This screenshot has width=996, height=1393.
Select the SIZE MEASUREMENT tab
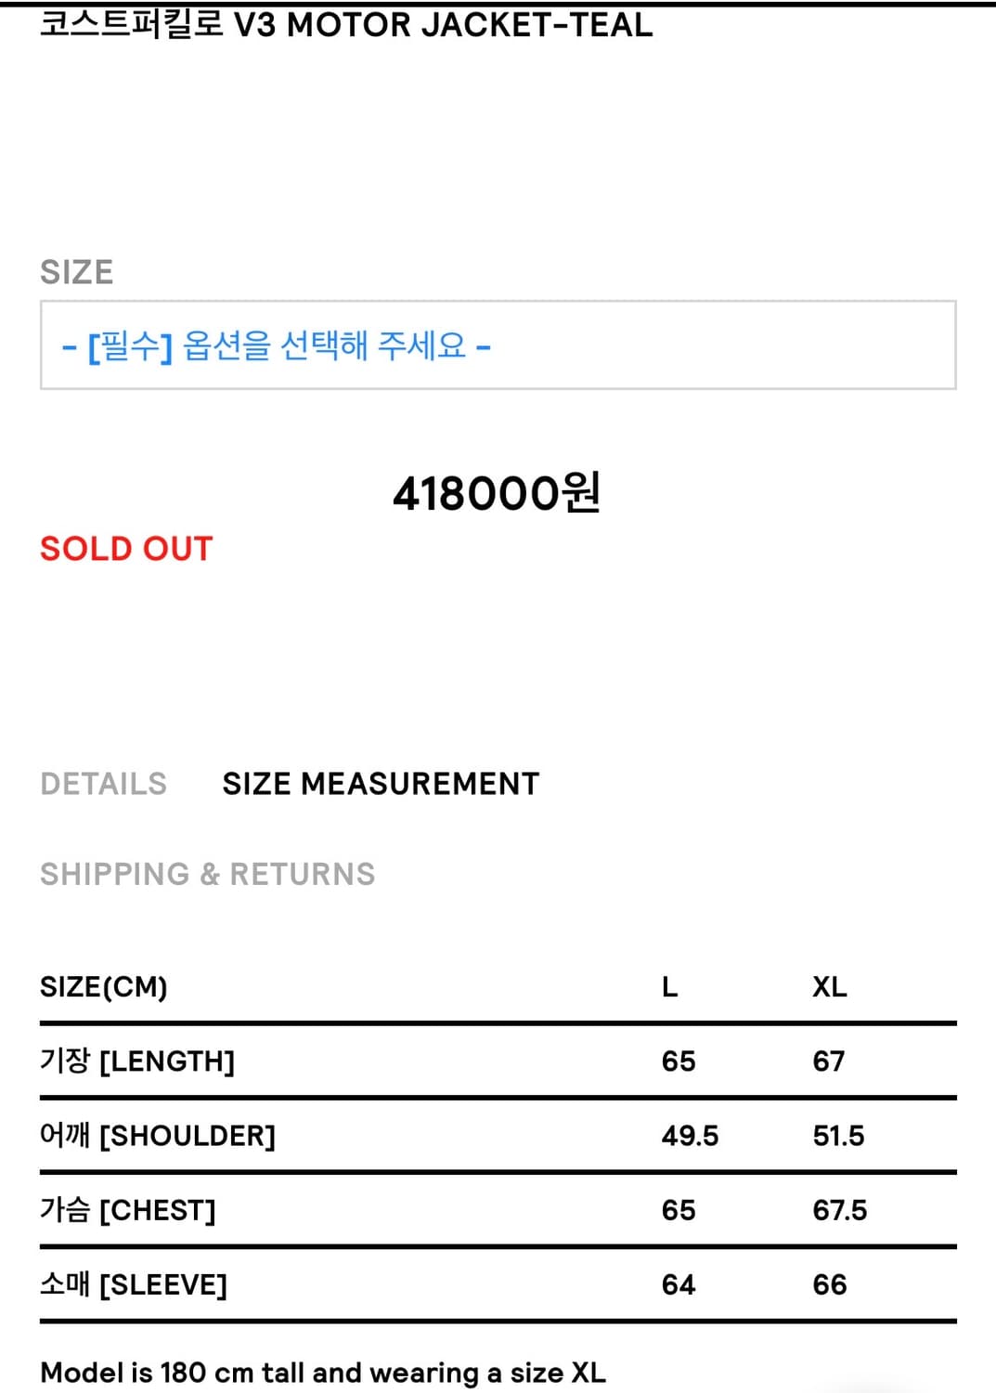click(x=381, y=784)
